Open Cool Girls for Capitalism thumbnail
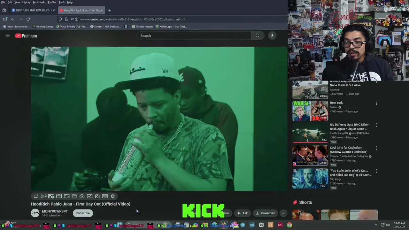 click(x=310, y=156)
